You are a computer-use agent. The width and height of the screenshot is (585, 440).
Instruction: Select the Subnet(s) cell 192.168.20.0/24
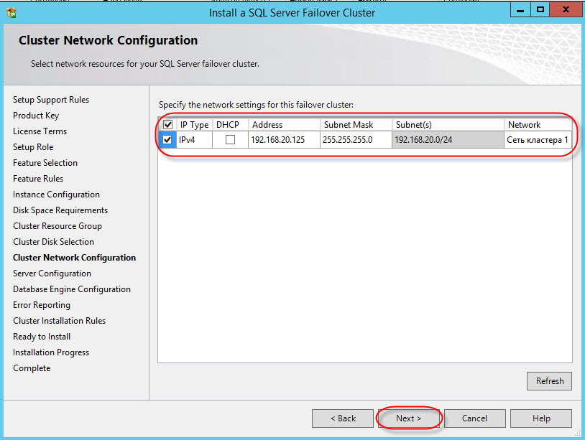tap(447, 140)
